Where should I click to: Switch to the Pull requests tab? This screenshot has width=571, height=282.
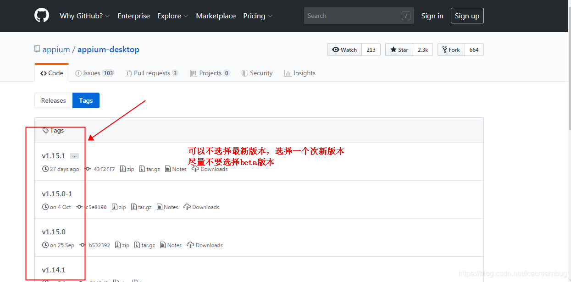(152, 73)
